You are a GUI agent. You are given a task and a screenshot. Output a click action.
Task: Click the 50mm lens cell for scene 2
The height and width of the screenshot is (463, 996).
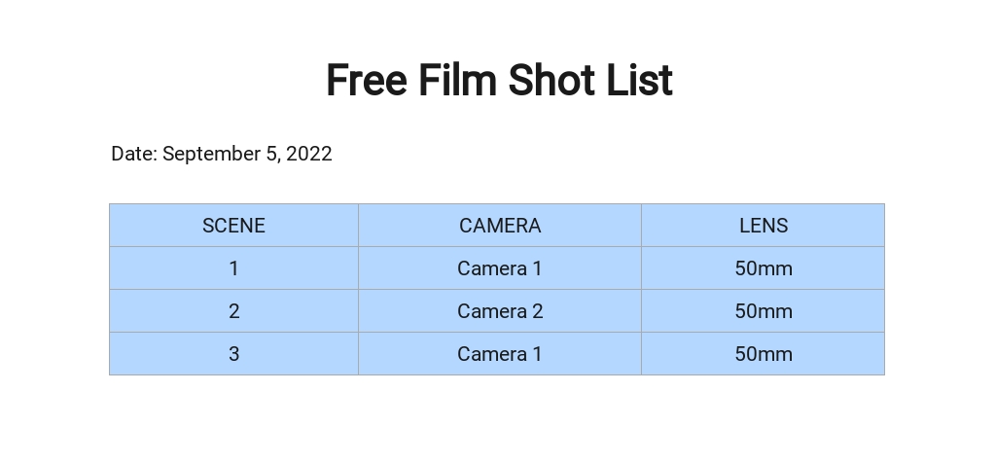[x=764, y=311]
